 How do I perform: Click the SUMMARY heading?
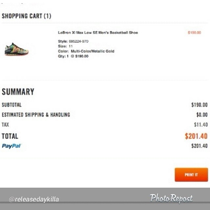tap(18, 92)
